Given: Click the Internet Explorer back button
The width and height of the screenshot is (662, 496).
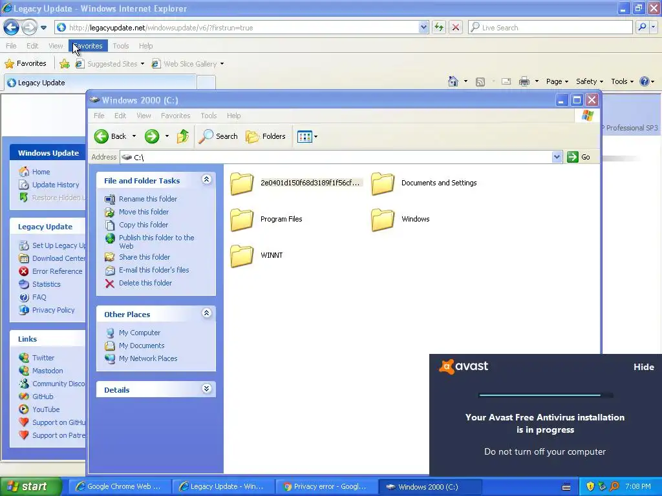Looking at the screenshot, I should [12, 28].
